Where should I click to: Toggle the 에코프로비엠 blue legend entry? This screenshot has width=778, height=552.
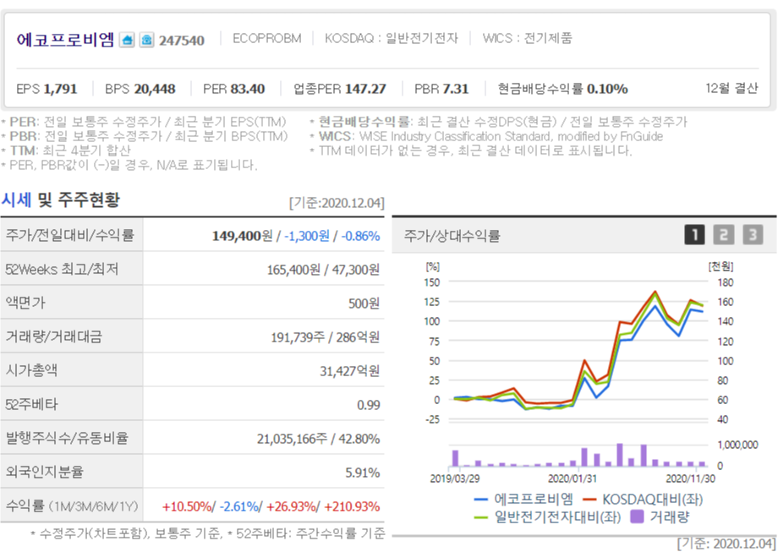523,500
